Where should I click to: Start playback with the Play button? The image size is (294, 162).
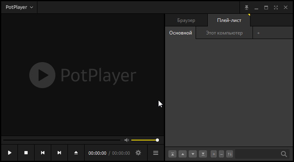10,153
